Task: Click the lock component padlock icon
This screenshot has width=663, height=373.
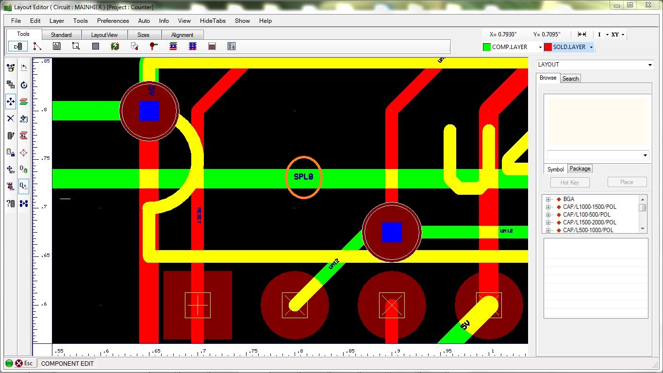Action: pos(11,153)
